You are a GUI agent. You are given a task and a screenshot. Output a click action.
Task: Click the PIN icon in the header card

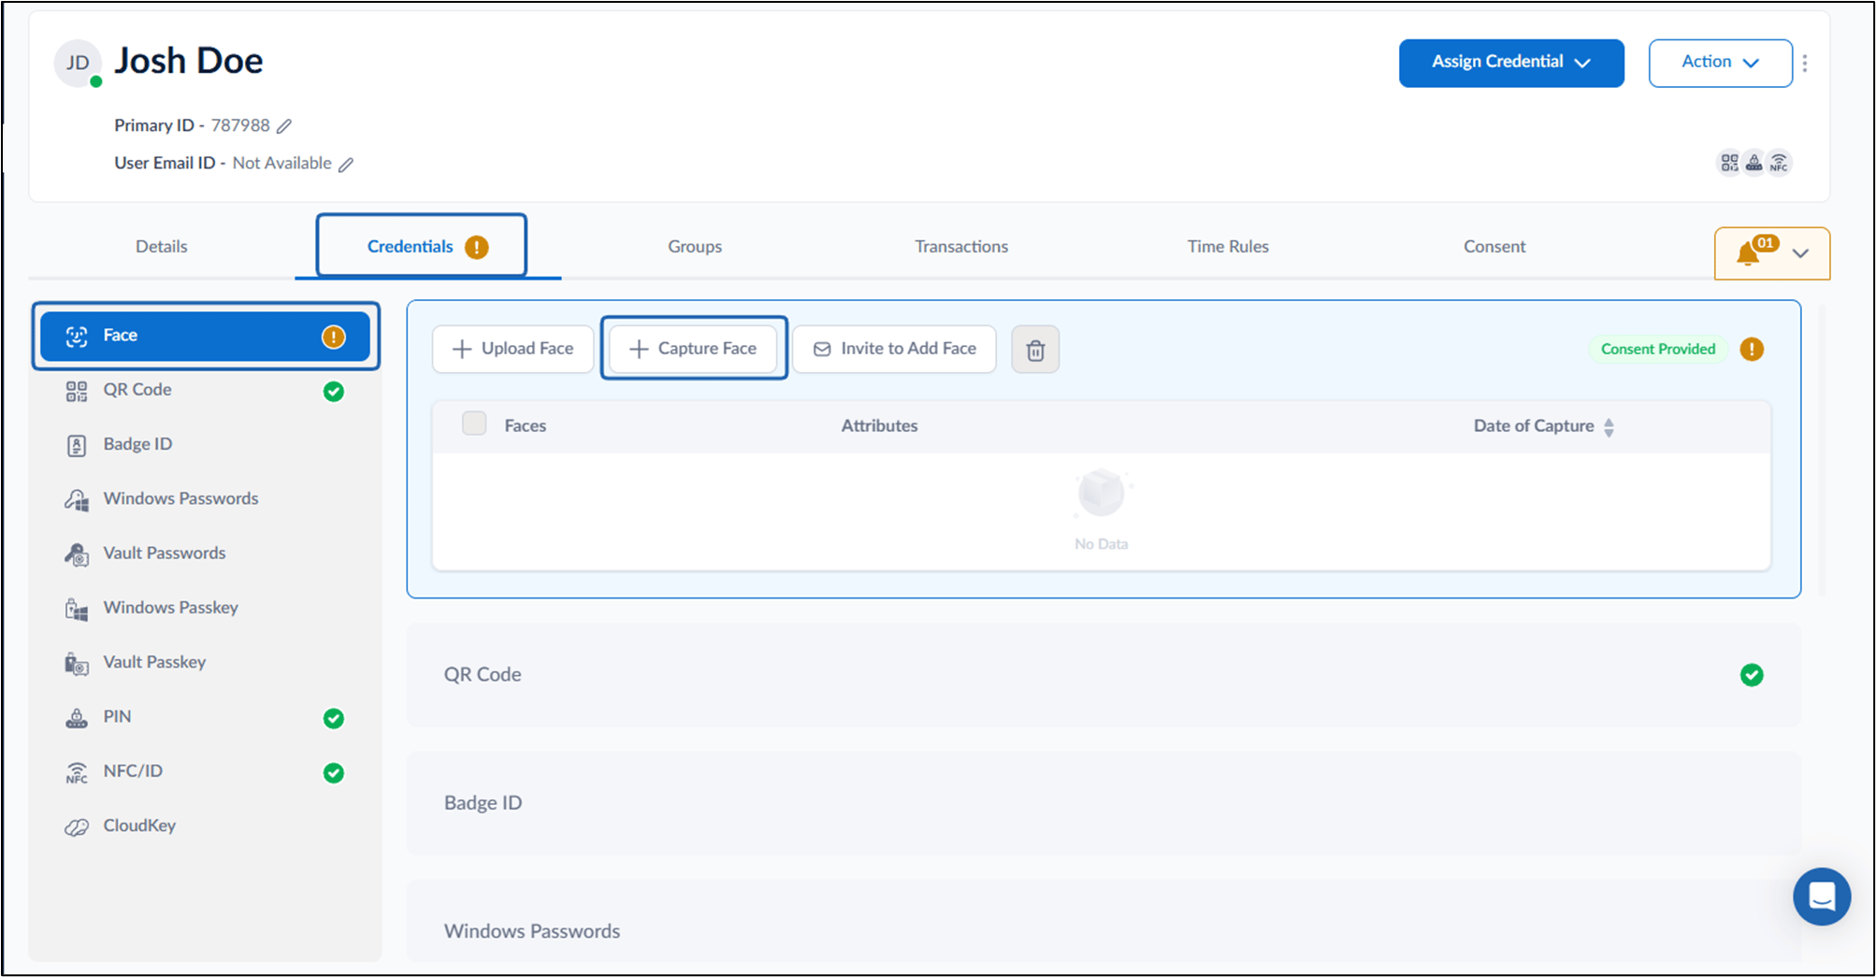pos(1754,163)
